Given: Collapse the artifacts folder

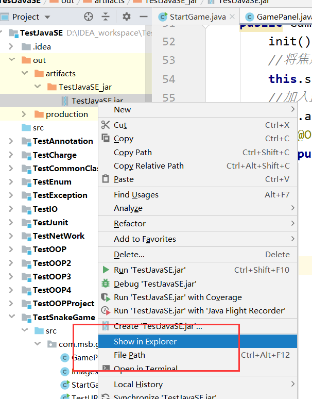Looking at the screenshot, I should [25, 73].
